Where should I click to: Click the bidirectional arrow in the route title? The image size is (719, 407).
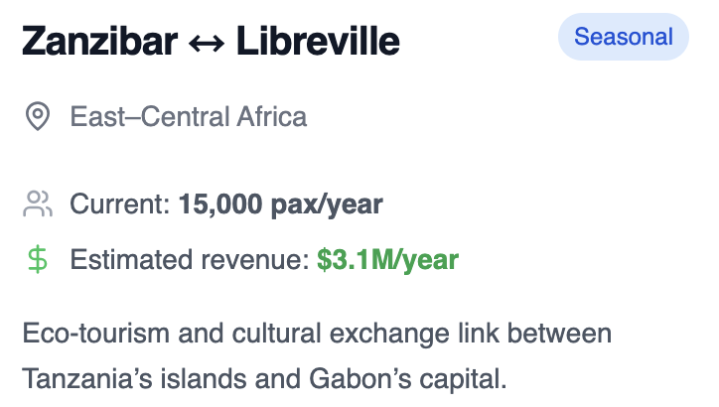click(207, 43)
